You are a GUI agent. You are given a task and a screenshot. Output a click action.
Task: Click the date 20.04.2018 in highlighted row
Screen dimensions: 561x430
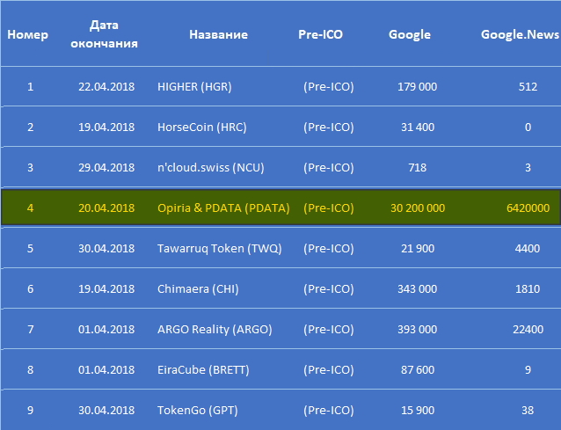[x=106, y=208]
